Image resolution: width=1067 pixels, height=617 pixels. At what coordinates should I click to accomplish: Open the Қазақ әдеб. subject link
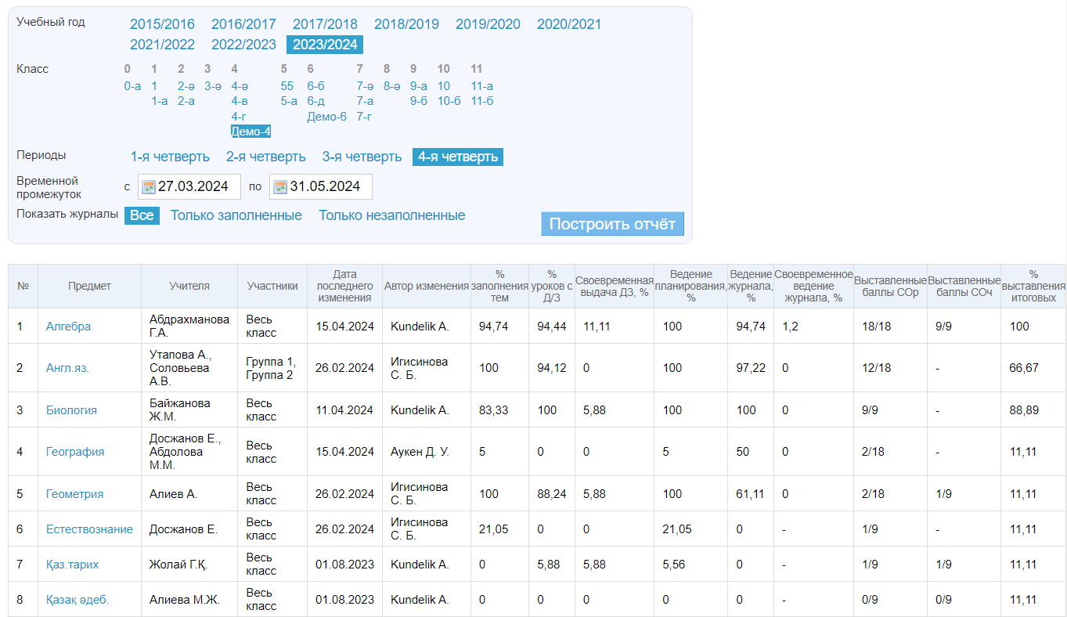(78, 600)
